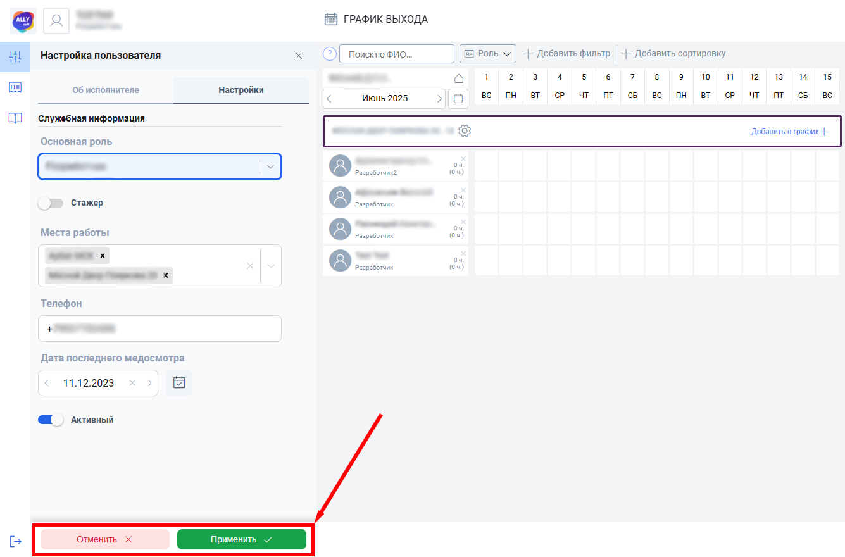
Task: Select day 5 ЧТ column header
Action: click(x=584, y=86)
